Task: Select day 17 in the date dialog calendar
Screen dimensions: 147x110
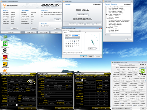Action: click(x=74, y=43)
